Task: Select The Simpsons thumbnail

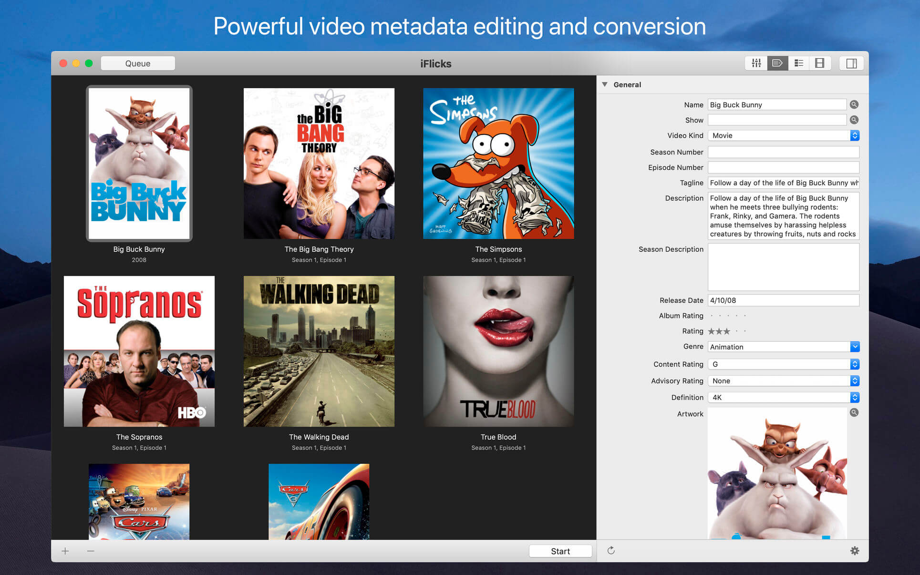Action: (498, 164)
